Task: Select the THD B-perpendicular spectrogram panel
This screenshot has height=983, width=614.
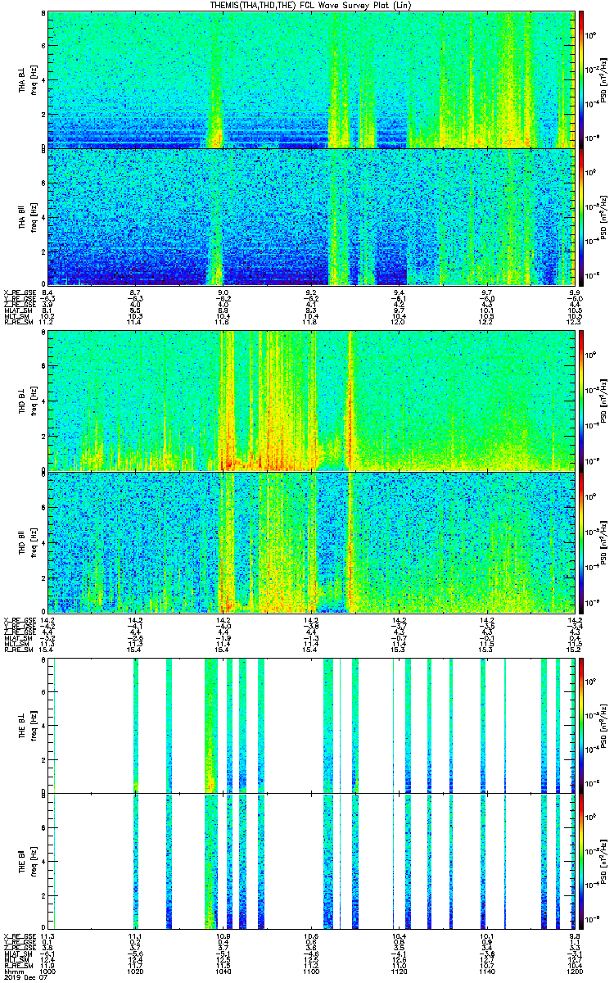Action: pyautogui.click(x=312, y=400)
